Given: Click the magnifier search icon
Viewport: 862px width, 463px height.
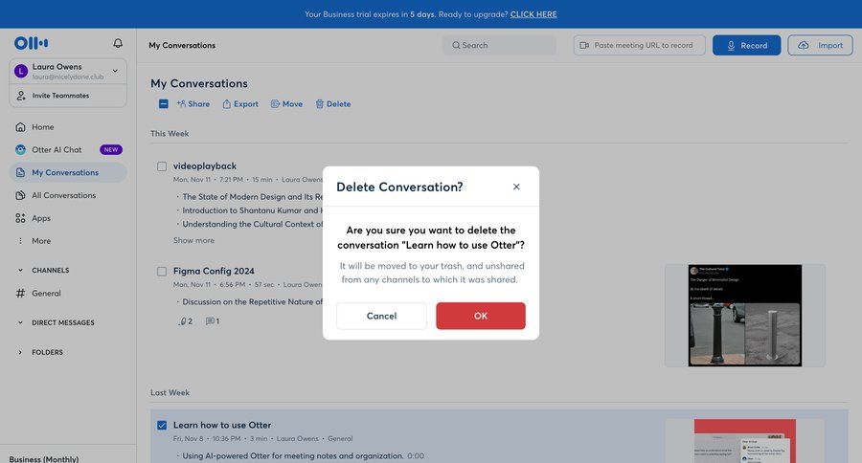Looking at the screenshot, I should [456, 46].
